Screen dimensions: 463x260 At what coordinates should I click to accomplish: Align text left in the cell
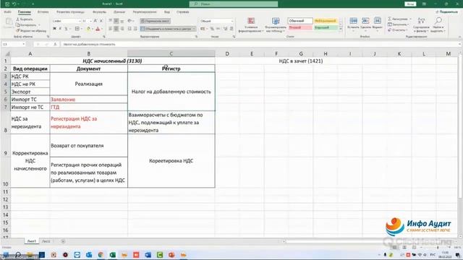pyautogui.click(x=111, y=29)
